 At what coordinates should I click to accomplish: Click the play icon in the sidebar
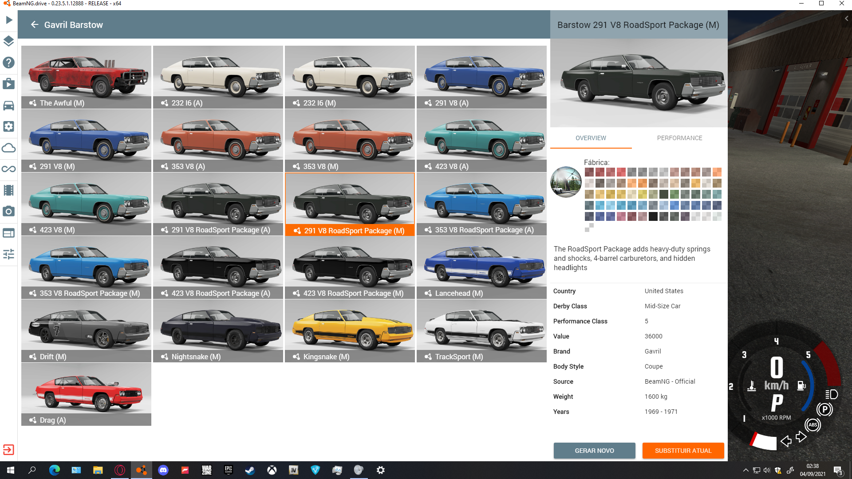[9, 20]
